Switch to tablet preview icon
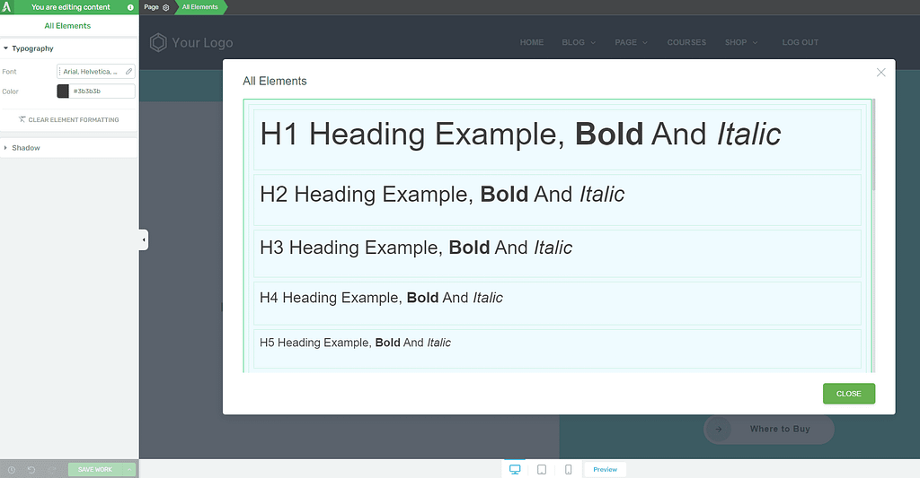Image resolution: width=920 pixels, height=478 pixels. (x=542, y=469)
